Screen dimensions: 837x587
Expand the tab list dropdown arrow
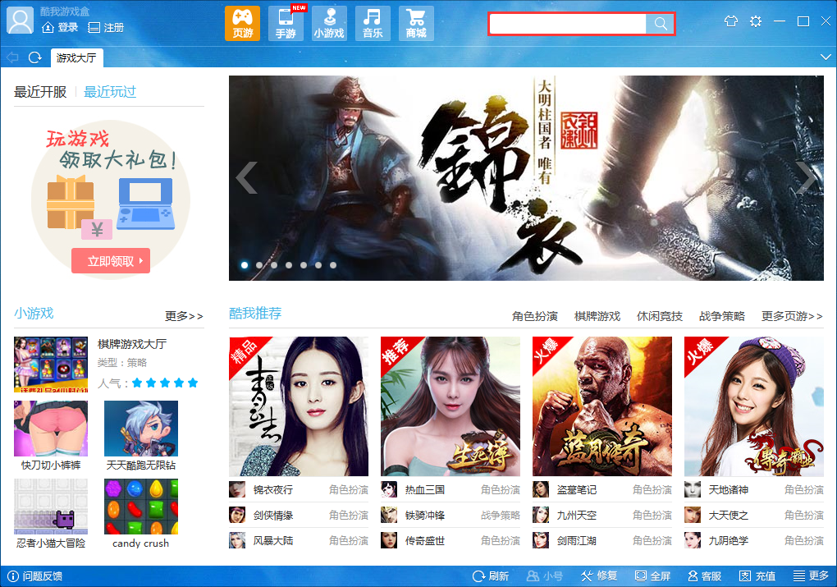click(826, 57)
